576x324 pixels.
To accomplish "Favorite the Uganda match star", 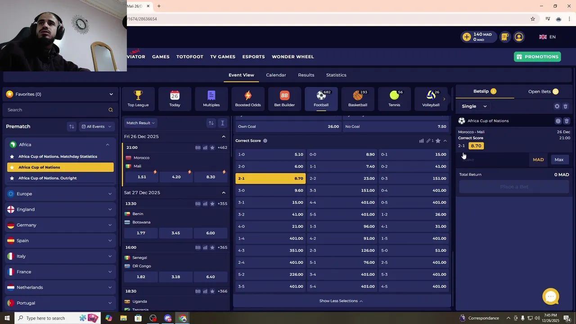I will [212, 292].
